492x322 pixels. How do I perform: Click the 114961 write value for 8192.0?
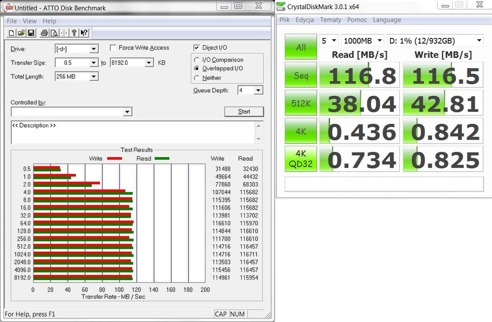click(x=221, y=278)
